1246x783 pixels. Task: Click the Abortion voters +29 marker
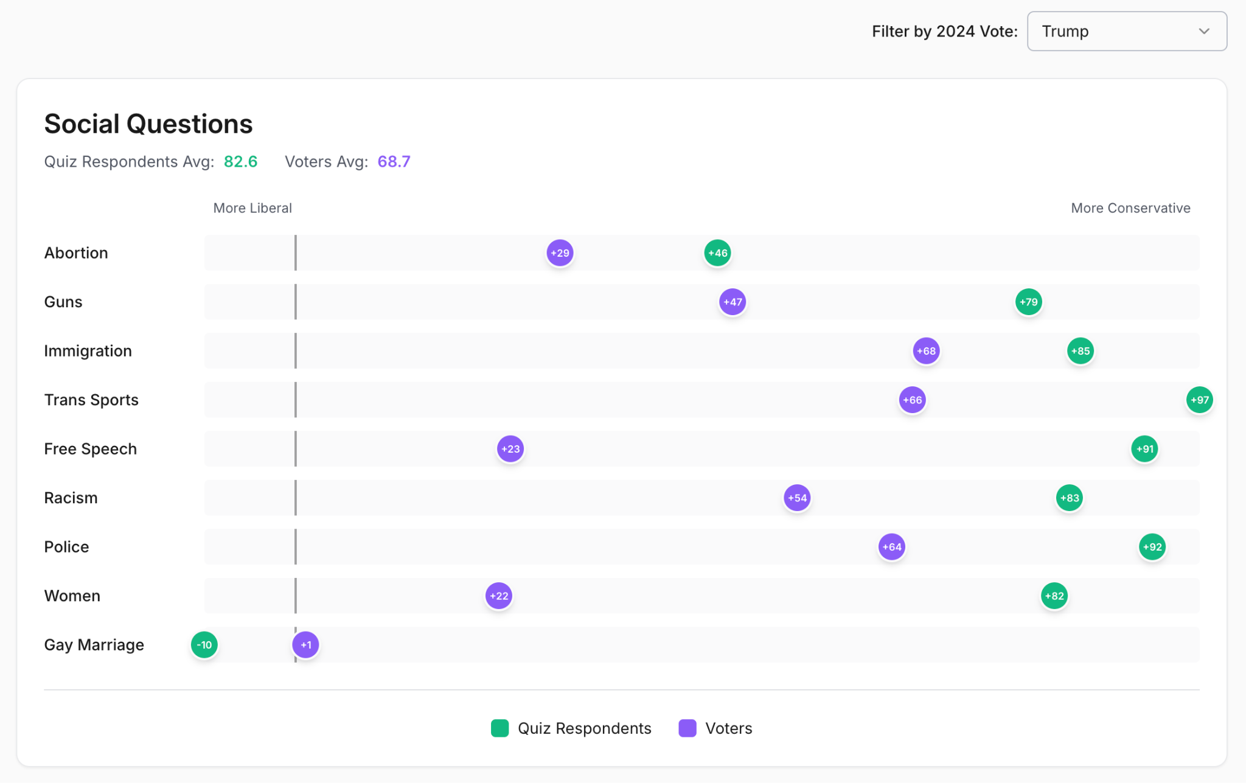560,253
